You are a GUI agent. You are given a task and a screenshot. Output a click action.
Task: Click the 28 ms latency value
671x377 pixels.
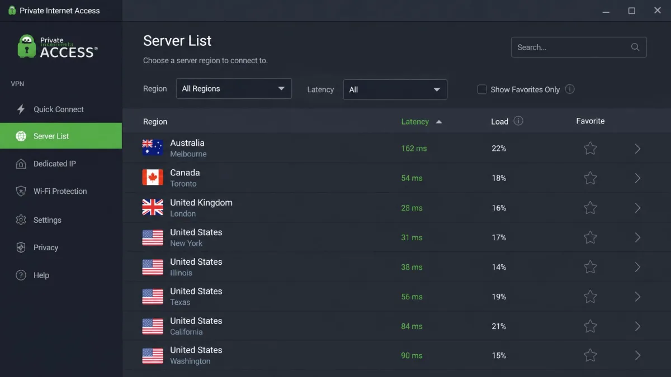coord(412,208)
